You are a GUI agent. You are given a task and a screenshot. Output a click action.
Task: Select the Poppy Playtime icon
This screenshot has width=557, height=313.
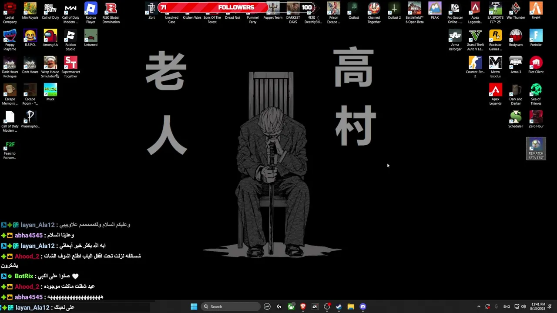click(10, 40)
